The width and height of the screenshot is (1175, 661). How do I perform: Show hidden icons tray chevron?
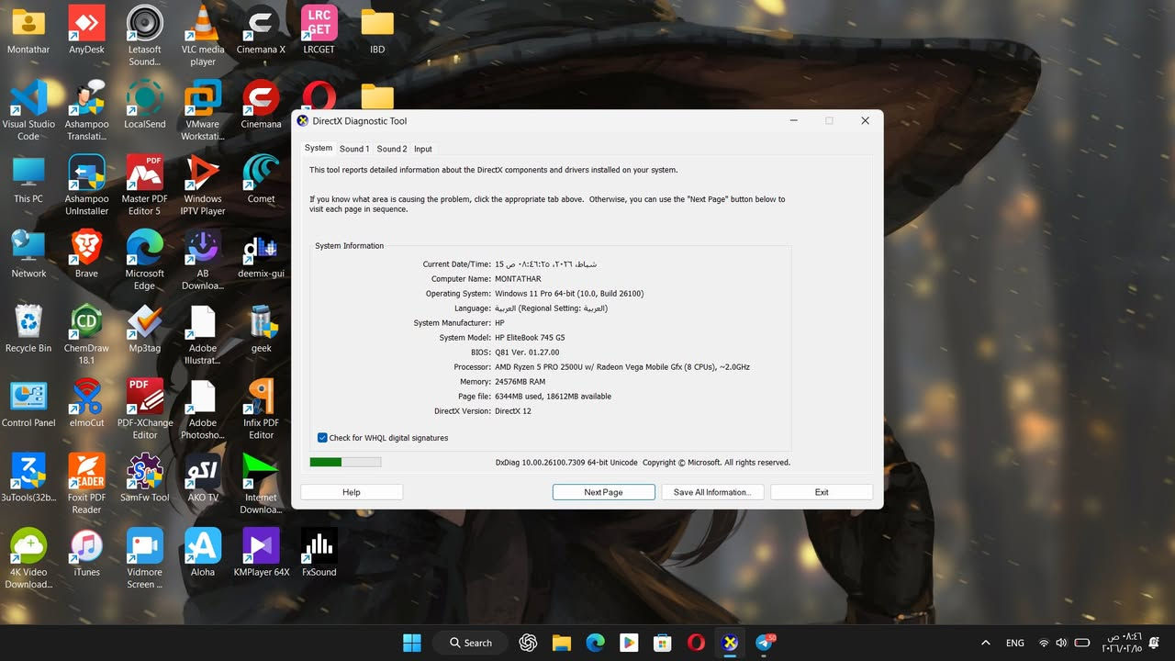click(x=986, y=643)
